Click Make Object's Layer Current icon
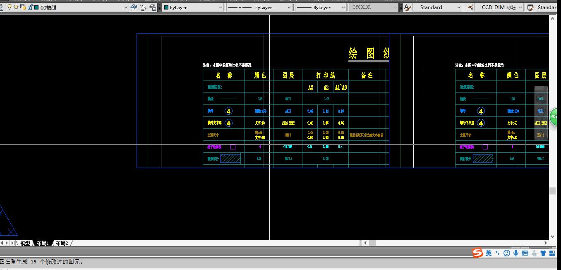561x270 pixels. pyautogui.click(x=134, y=7)
